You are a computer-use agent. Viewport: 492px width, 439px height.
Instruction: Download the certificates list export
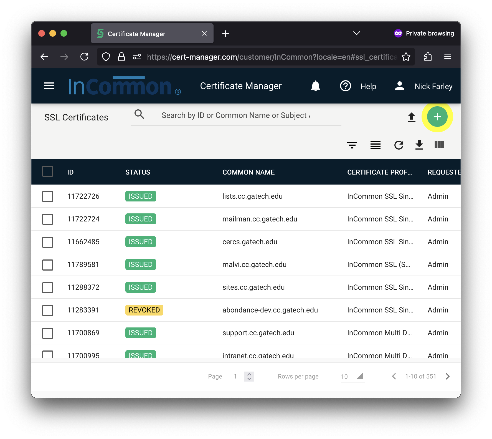(x=419, y=145)
